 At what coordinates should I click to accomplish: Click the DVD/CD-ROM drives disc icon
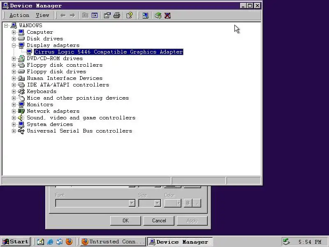click(x=21, y=58)
